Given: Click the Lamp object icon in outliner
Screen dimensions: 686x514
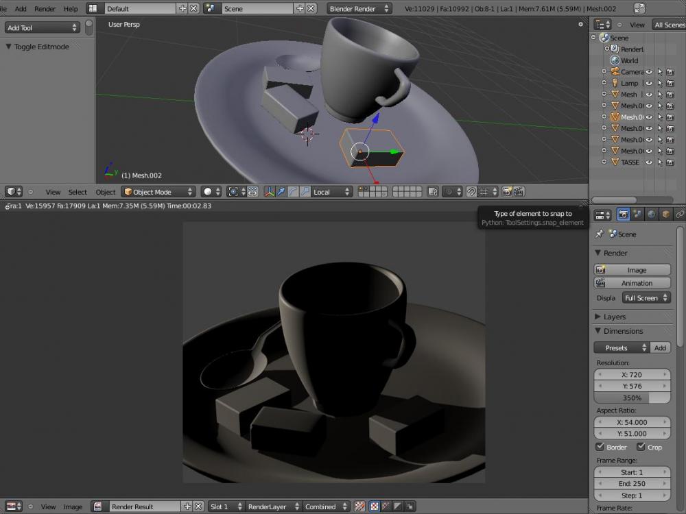Looking at the screenshot, I should coord(615,83).
